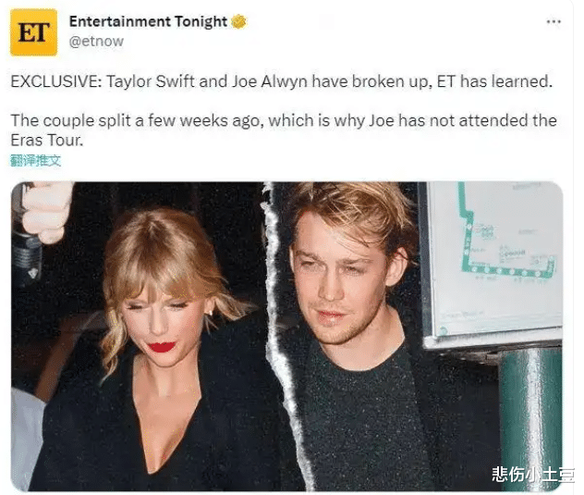The height and width of the screenshot is (495, 584).
Task: Click the sentence starting 'The couple split'
Action: click(x=284, y=130)
